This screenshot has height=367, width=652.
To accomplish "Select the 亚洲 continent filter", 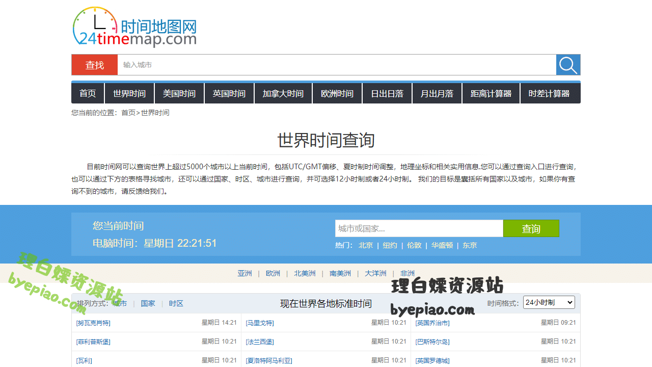I will point(244,273).
